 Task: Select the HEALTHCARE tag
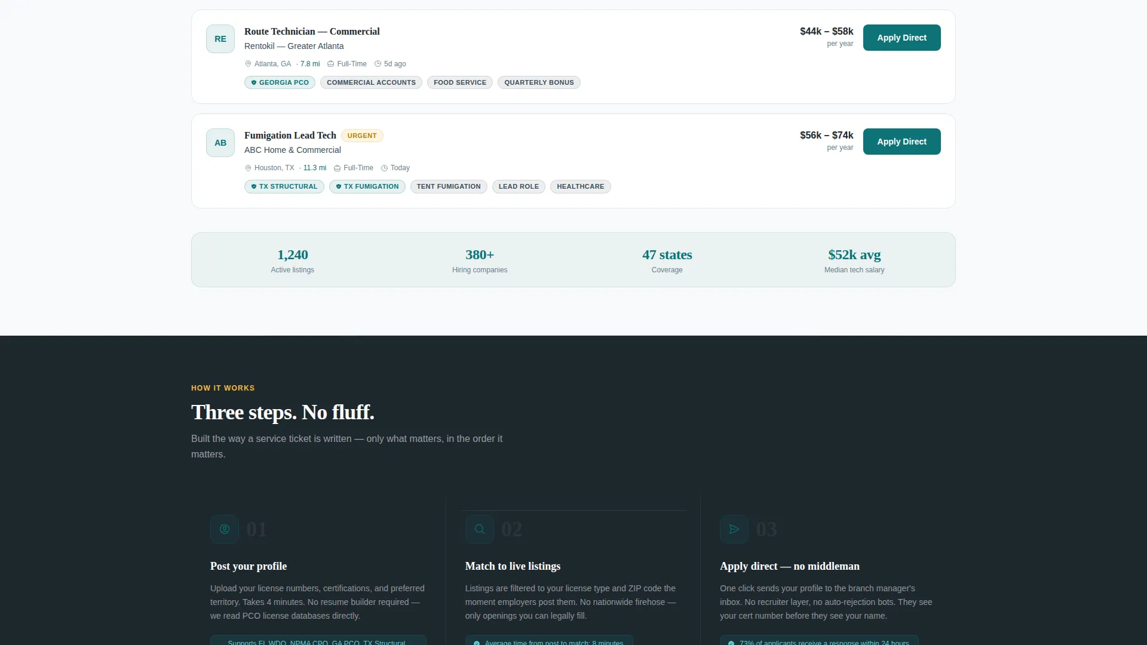coord(581,186)
